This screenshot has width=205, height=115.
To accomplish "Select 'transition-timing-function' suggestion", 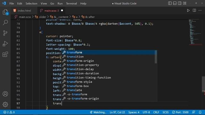I will coord(108,78).
